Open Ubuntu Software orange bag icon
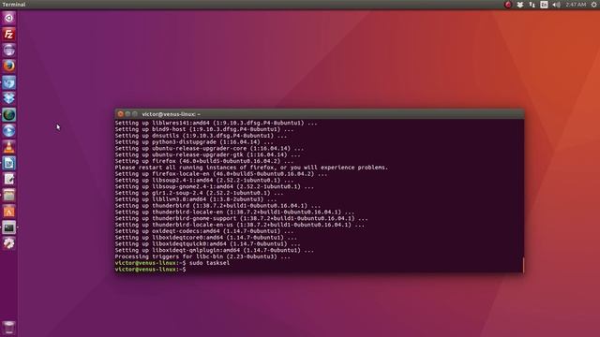 click(x=8, y=212)
